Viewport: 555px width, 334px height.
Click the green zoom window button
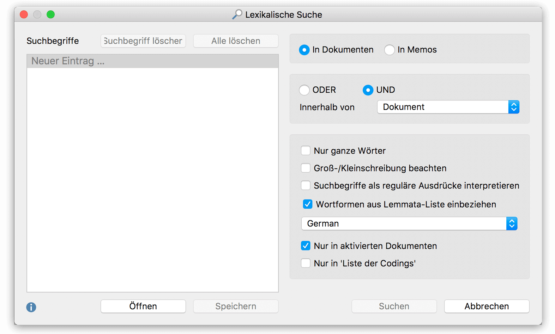click(51, 14)
